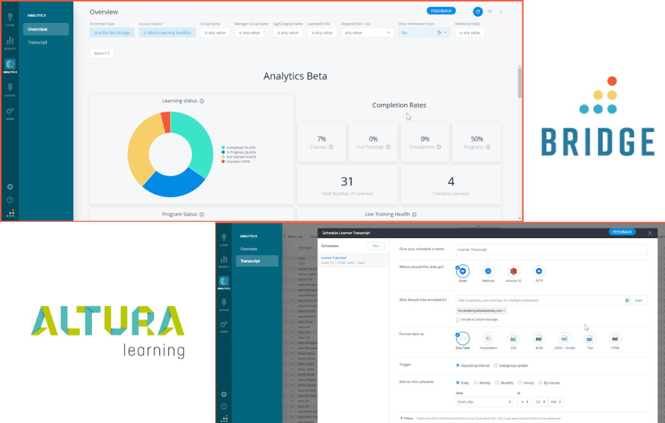Click the blue refresh icon on Overview
The height and width of the screenshot is (423, 665).
pyautogui.click(x=478, y=12)
